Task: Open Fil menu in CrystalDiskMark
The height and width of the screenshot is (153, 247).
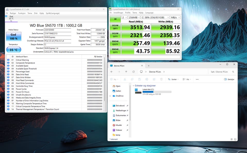Action: (x=110, y=13)
